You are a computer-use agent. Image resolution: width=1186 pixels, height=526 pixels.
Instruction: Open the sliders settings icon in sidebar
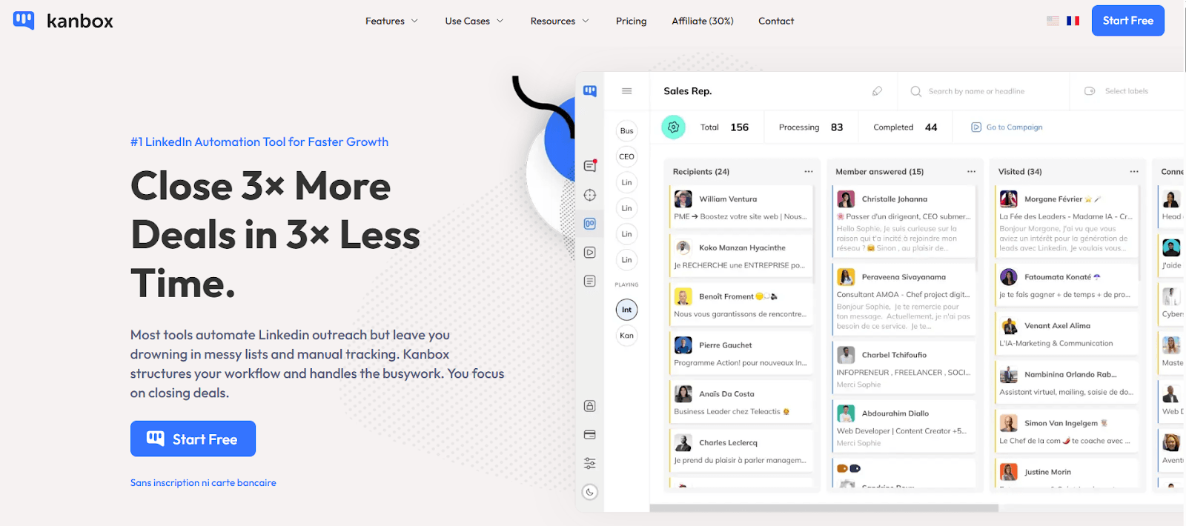click(x=590, y=463)
